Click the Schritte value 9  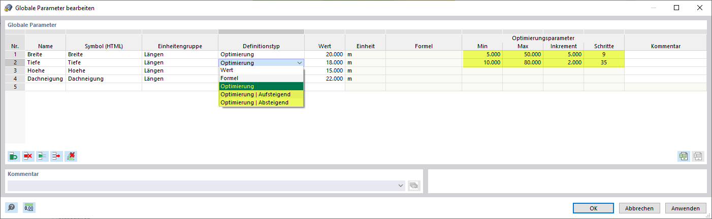point(604,54)
